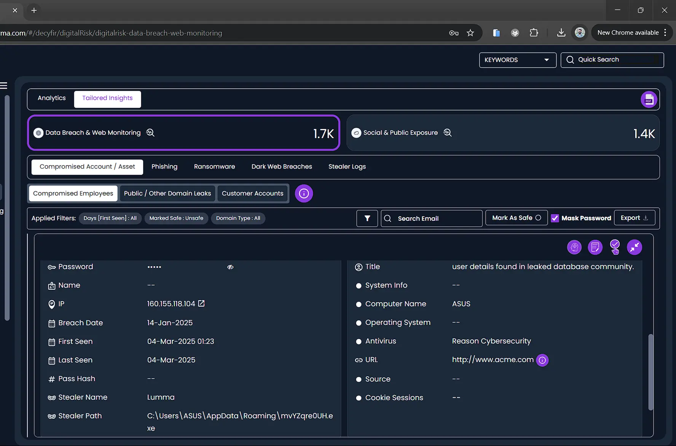Open the notes icon in details panel
This screenshot has height=446, width=676.
pos(595,247)
